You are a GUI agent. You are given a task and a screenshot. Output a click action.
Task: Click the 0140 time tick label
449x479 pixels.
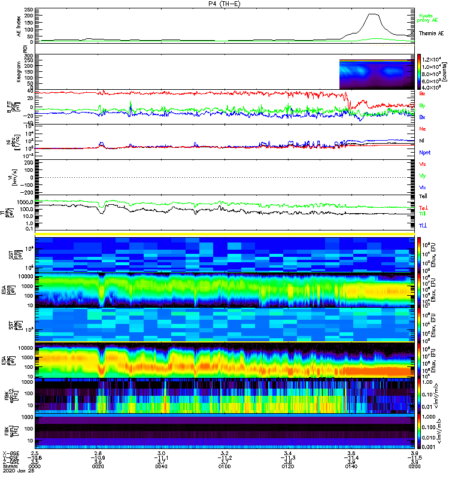(x=351, y=466)
